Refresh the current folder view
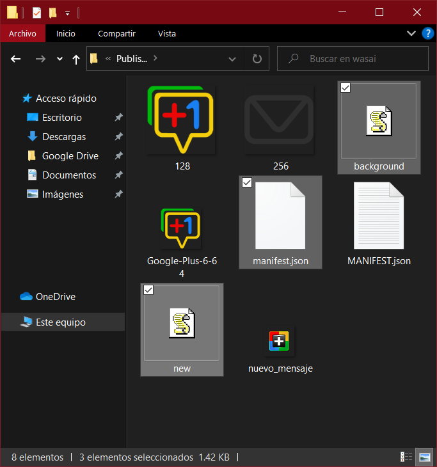 (257, 59)
